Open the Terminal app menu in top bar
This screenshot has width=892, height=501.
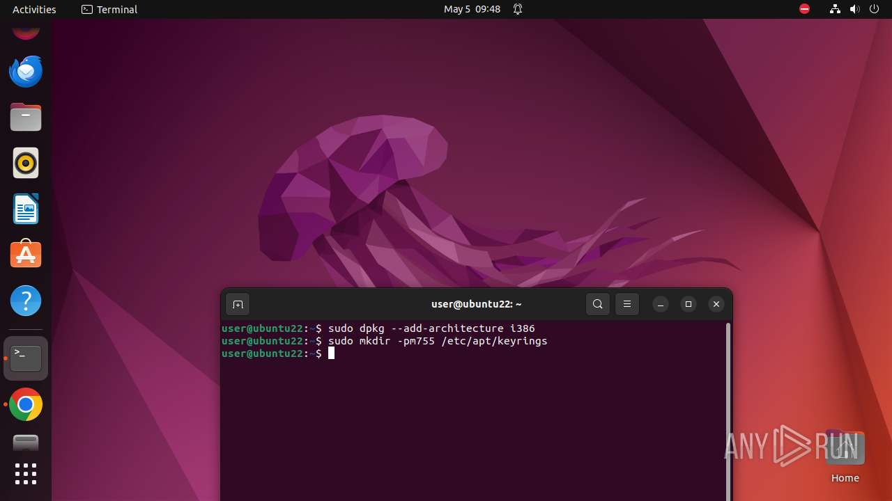(x=109, y=9)
